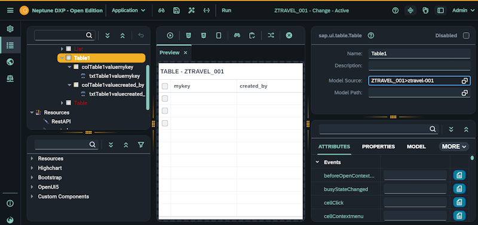Screen dimensions: 478x225
Task: Click the bottom theme icon in sidebar
Action: click(x=10, y=220)
